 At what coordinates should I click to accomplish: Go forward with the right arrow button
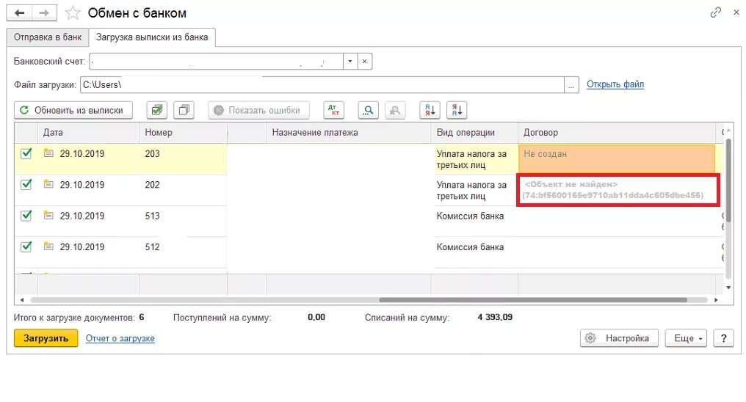[44, 12]
